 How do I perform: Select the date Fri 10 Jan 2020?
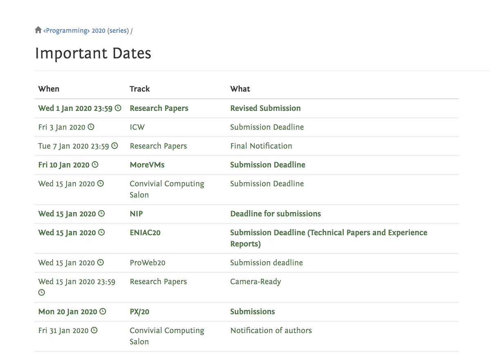[64, 165]
